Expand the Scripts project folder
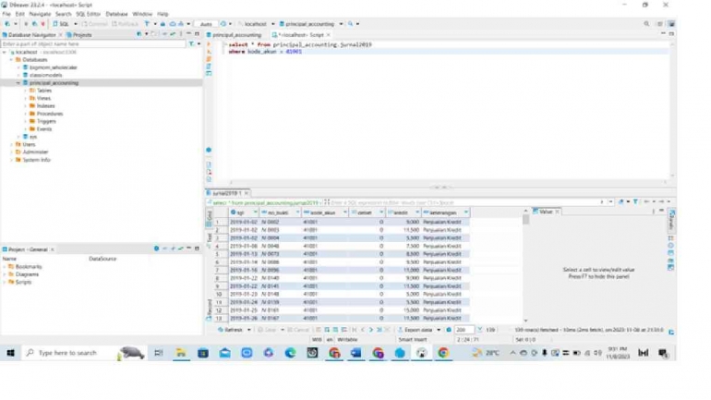This screenshot has width=711, height=400. coord(5,282)
